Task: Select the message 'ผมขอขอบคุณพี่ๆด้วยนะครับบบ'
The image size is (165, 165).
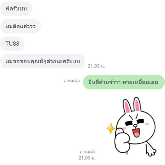Action: pos(43,61)
